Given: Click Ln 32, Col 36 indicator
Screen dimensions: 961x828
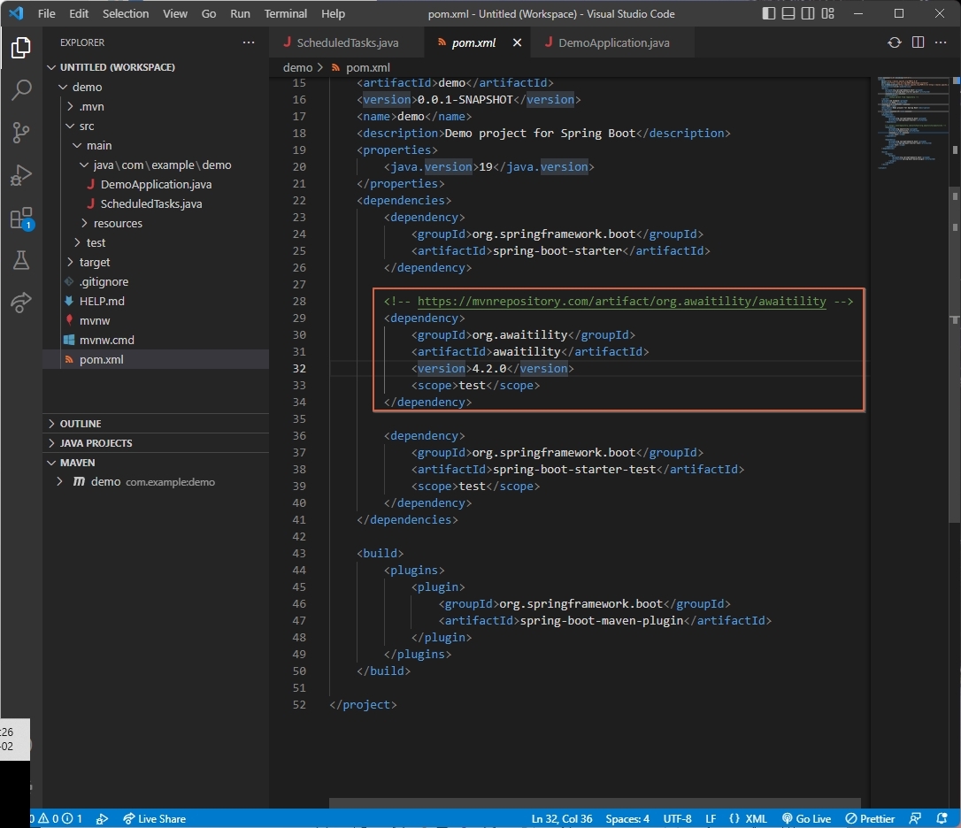Looking at the screenshot, I should point(561,819).
